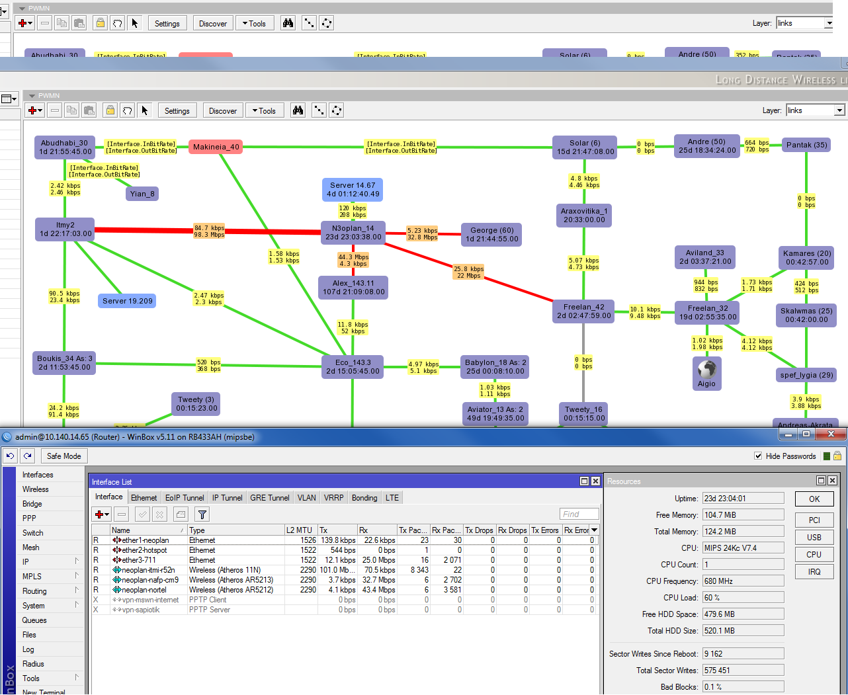Click the Find search field in Interface List
This screenshot has width=848, height=695.
click(579, 514)
